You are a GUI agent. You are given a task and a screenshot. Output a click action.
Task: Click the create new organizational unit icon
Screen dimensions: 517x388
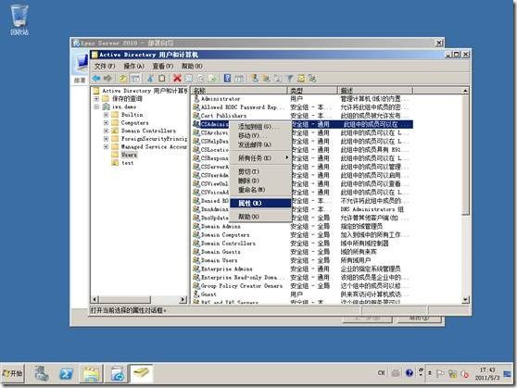pyautogui.click(x=278, y=79)
